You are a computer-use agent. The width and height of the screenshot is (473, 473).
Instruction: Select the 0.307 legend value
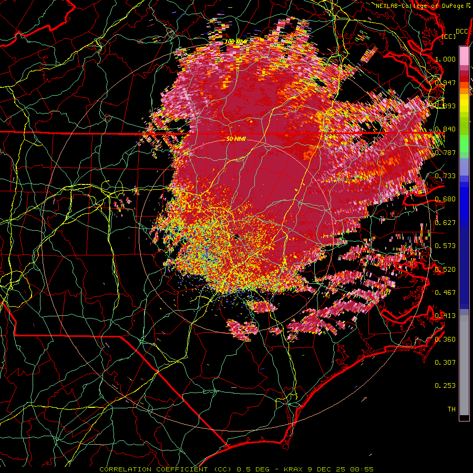click(445, 363)
